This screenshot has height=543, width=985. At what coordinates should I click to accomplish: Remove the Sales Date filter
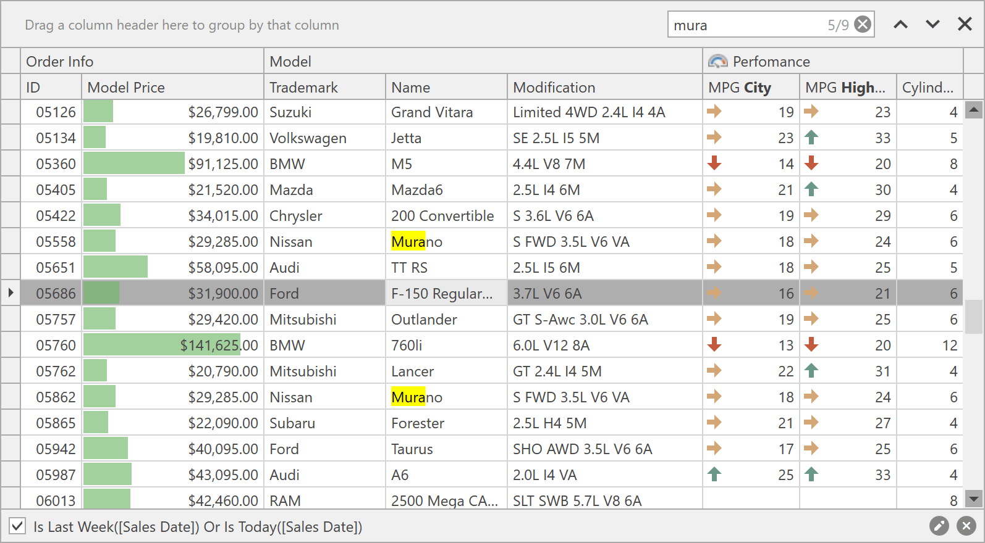(x=966, y=526)
